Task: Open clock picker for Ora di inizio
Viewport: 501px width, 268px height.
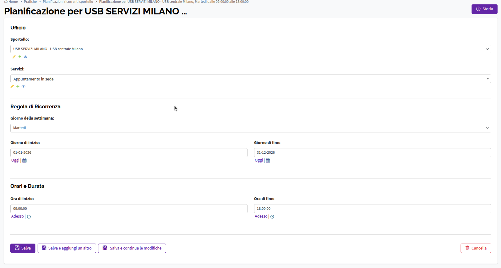Action: pyautogui.click(x=29, y=217)
